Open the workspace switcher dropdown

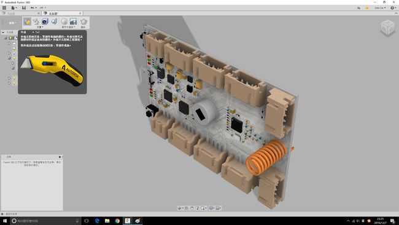[x=12, y=23]
